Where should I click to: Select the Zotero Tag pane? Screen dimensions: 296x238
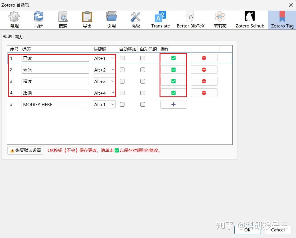[x=282, y=20]
